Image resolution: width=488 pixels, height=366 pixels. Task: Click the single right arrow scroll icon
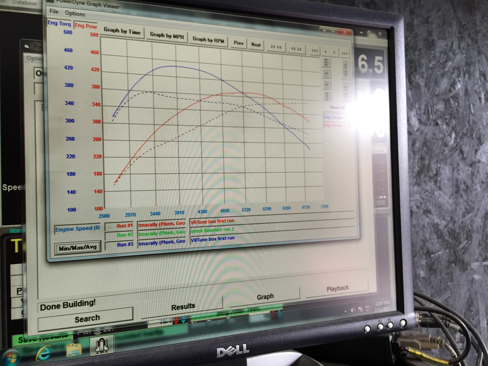334,53
